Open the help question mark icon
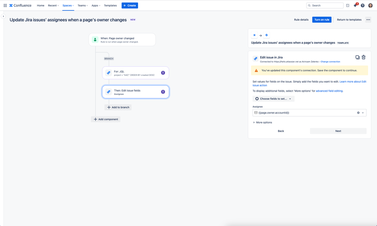The height and width of the screenshot is (226, 377). tap(363, 5)
